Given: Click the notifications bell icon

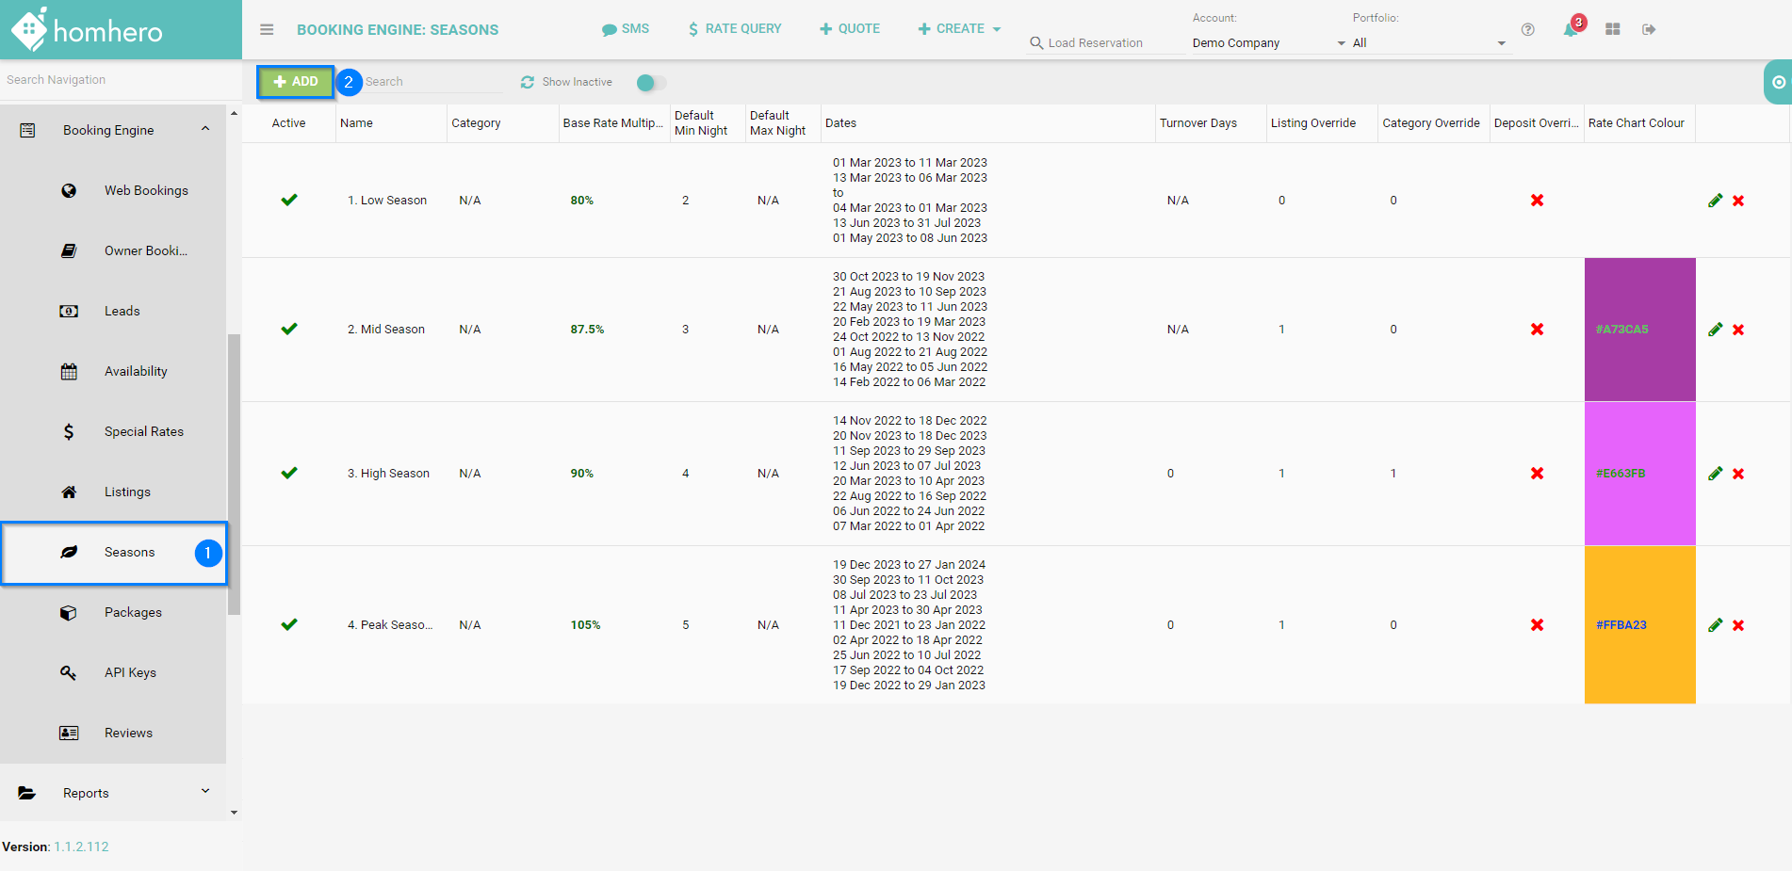Looking at the screenshot, I should [1570, 30].
